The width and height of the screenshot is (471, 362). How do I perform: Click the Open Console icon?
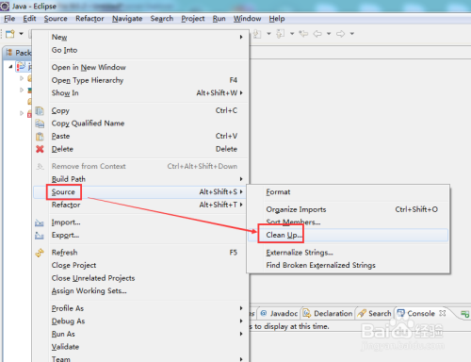tap(465, 314)
